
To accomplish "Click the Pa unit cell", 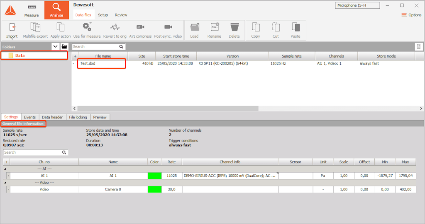I will click(x=323, y=176).
